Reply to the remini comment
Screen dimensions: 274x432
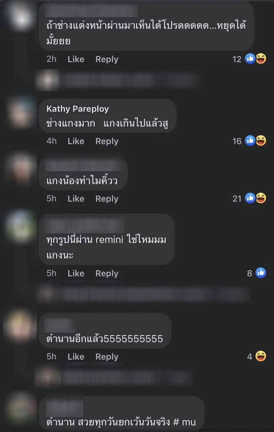tap(107, 274)
